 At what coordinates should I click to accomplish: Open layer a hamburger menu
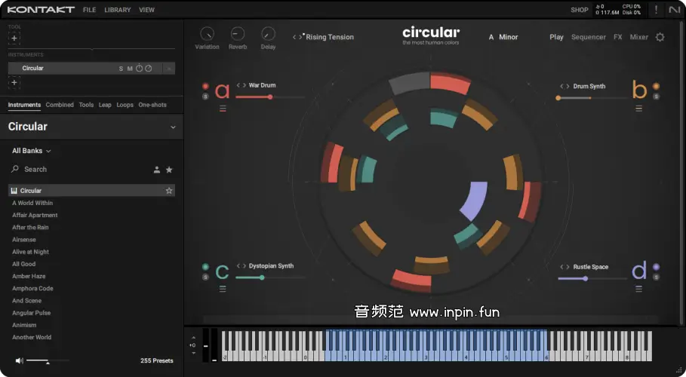pos(223,109)
